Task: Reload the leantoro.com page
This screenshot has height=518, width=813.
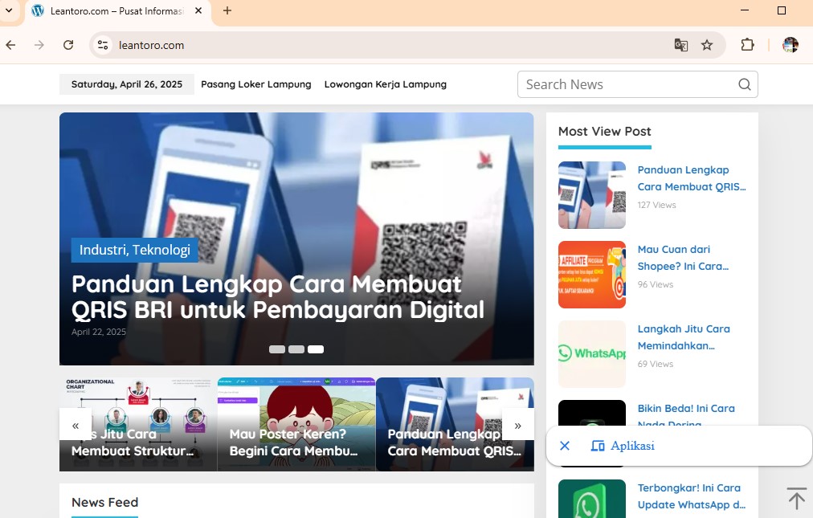Action: coord(68,45)
